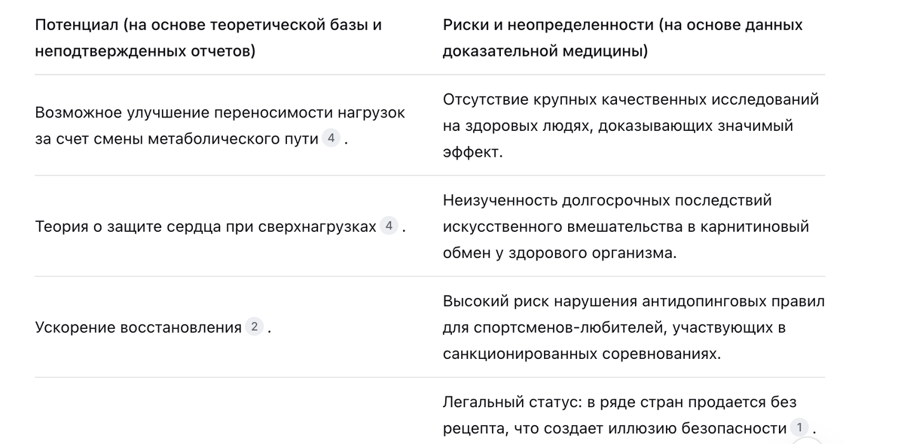Click the 'Потенциал' column header
Viewport: 904px width, 444px height.
pyautogui.click(x=208, y=38)
